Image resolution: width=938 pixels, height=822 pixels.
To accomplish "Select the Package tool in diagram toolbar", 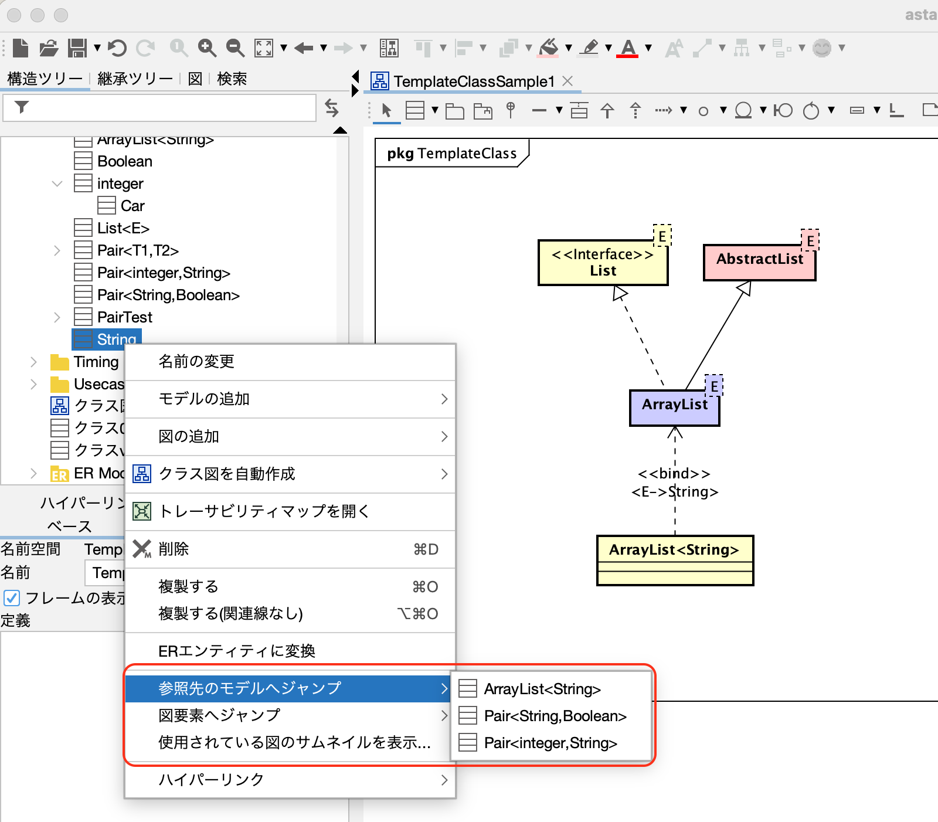I will click(x=454, y=110).
